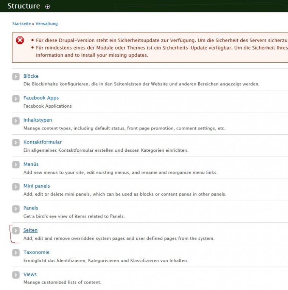Viewport: 288px width, 290px height.
Task: Click the plus icon next to Structure
Action: click(x=47, y=6)
